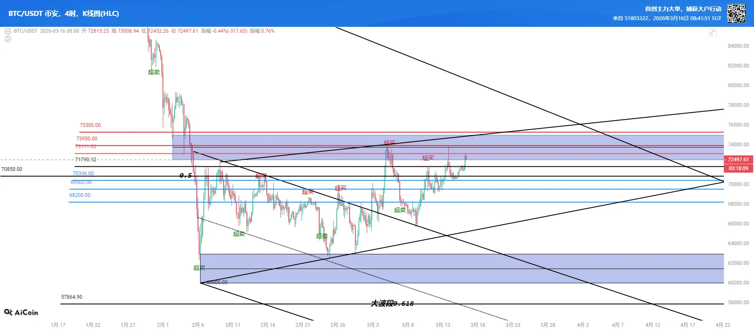Click the 3月 3 date on time axis
Image resolution: width=754 pixels, height=331 pixels.
click(x=373, y=325)
